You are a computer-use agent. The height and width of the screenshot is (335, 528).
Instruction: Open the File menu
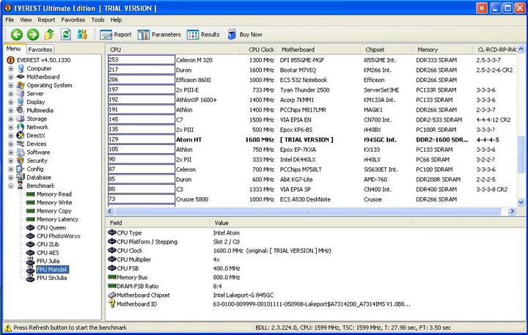point(10,20)
